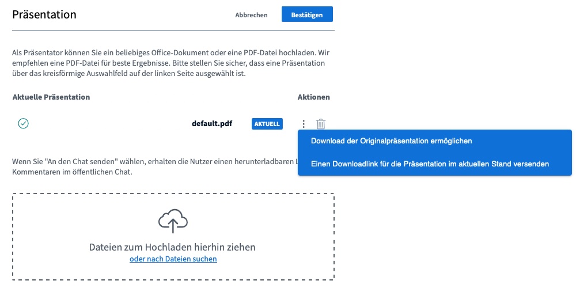Click the divider line beneath the Präsentation title

[x=173, y=30]
